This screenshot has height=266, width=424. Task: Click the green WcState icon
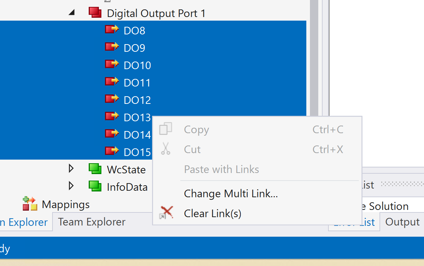[95, 169]
